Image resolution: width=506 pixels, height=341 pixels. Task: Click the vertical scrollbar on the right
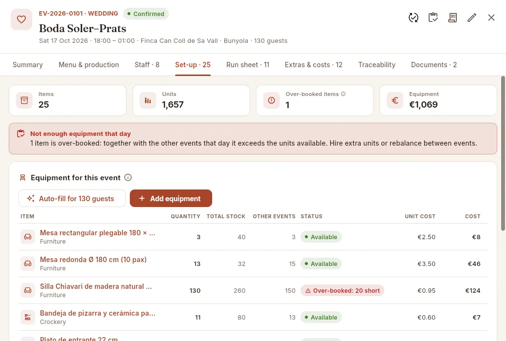tap(503, 153)
